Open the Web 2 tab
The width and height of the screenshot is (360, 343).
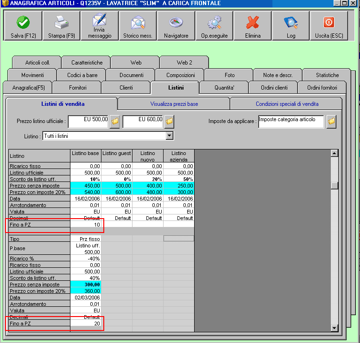tap(184, 62)
